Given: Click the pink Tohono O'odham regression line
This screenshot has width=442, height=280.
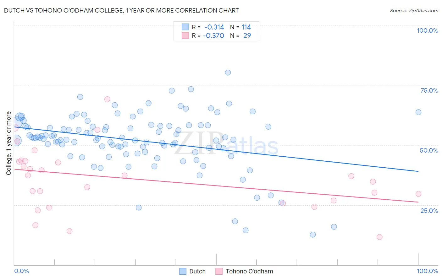Looking at the screenshot, I should click(216, 186).
